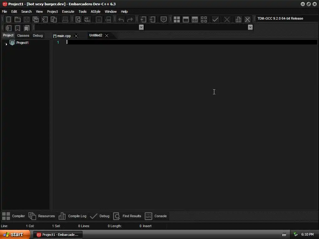Open the class browser dropdown arrow
The image size is (319, 239).
coord(141,27)
